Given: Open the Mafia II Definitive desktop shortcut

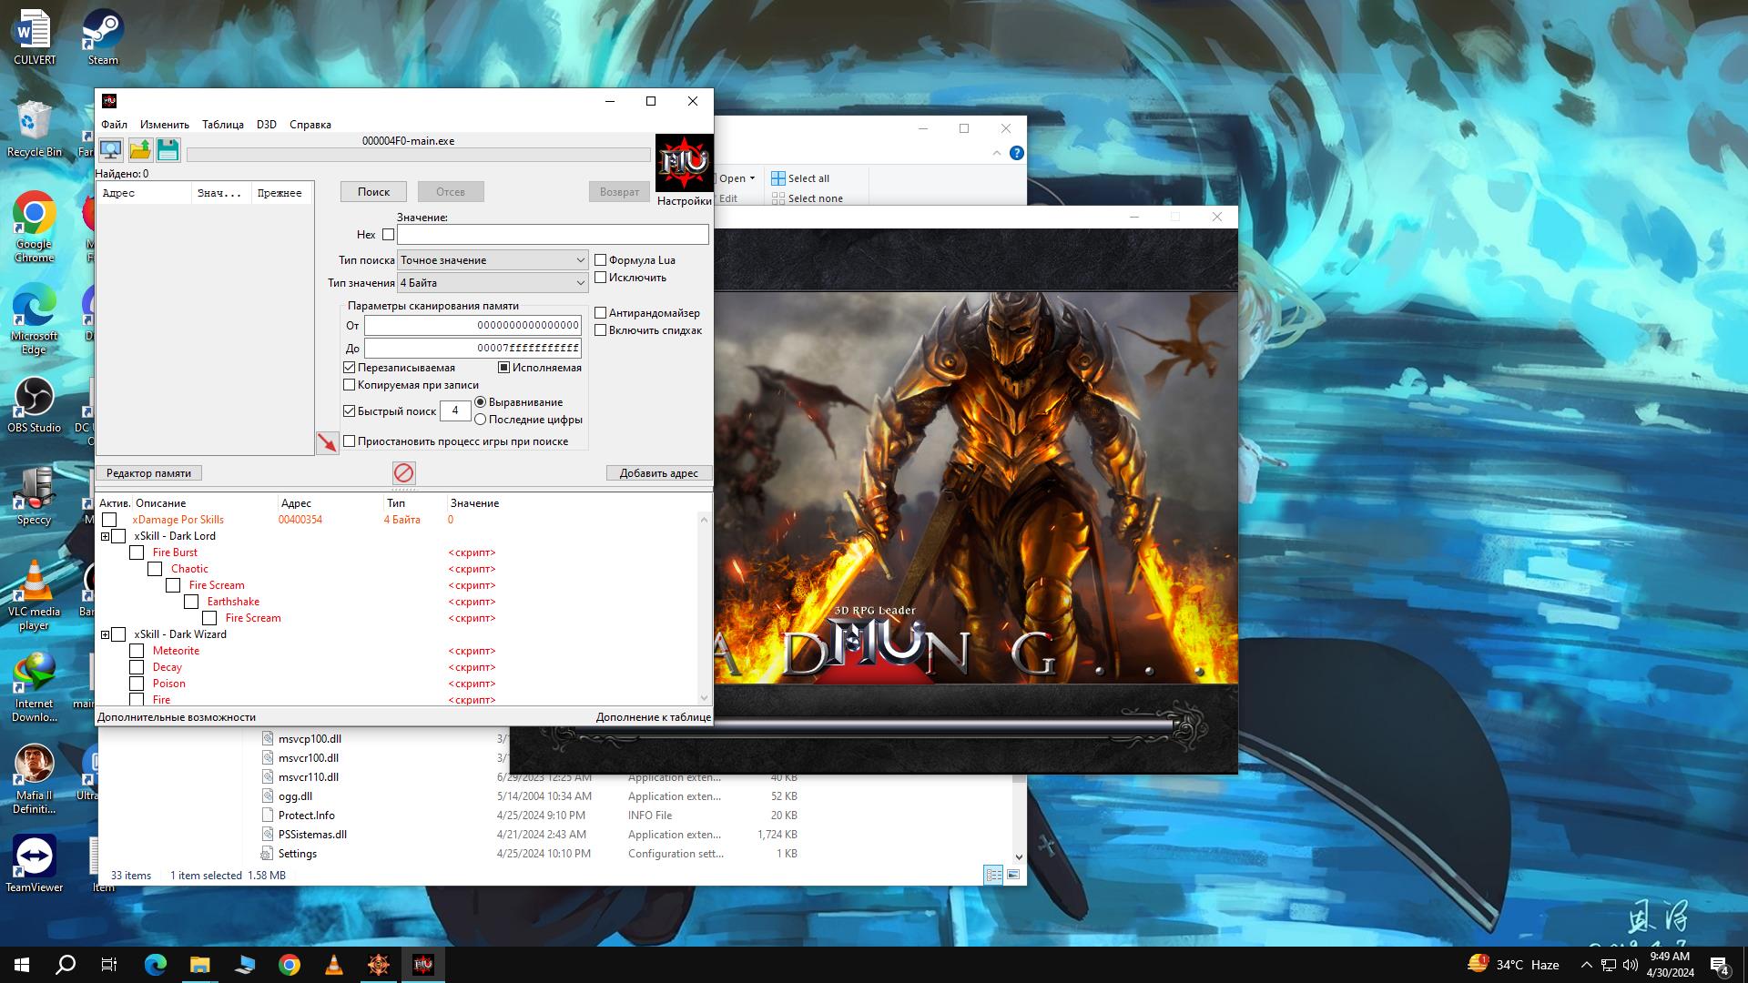Looking at the screenshot, I should pyautogui.click(x=35, y=779).
